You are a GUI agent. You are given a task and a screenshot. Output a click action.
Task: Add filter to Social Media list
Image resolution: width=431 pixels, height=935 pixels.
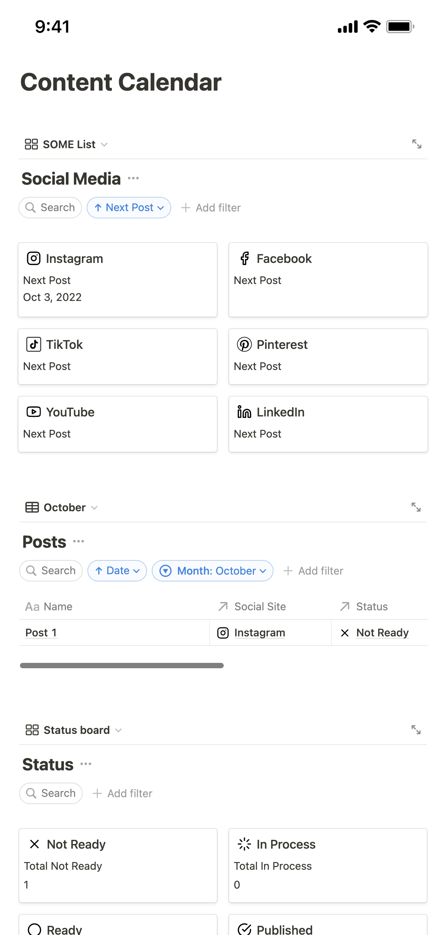[211, 208]
